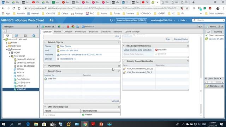Image resolution: width=226 pixels, height=127 pixels.
Task: Open Hosts and Clusters navigator view
Action: coord(8,36)
